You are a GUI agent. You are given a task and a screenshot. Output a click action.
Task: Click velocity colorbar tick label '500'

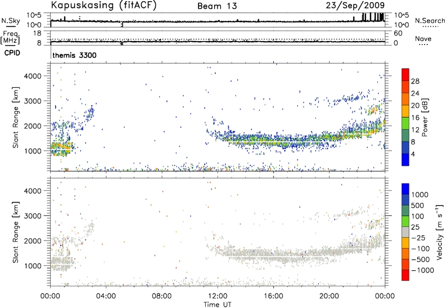[x=417, y=205]
